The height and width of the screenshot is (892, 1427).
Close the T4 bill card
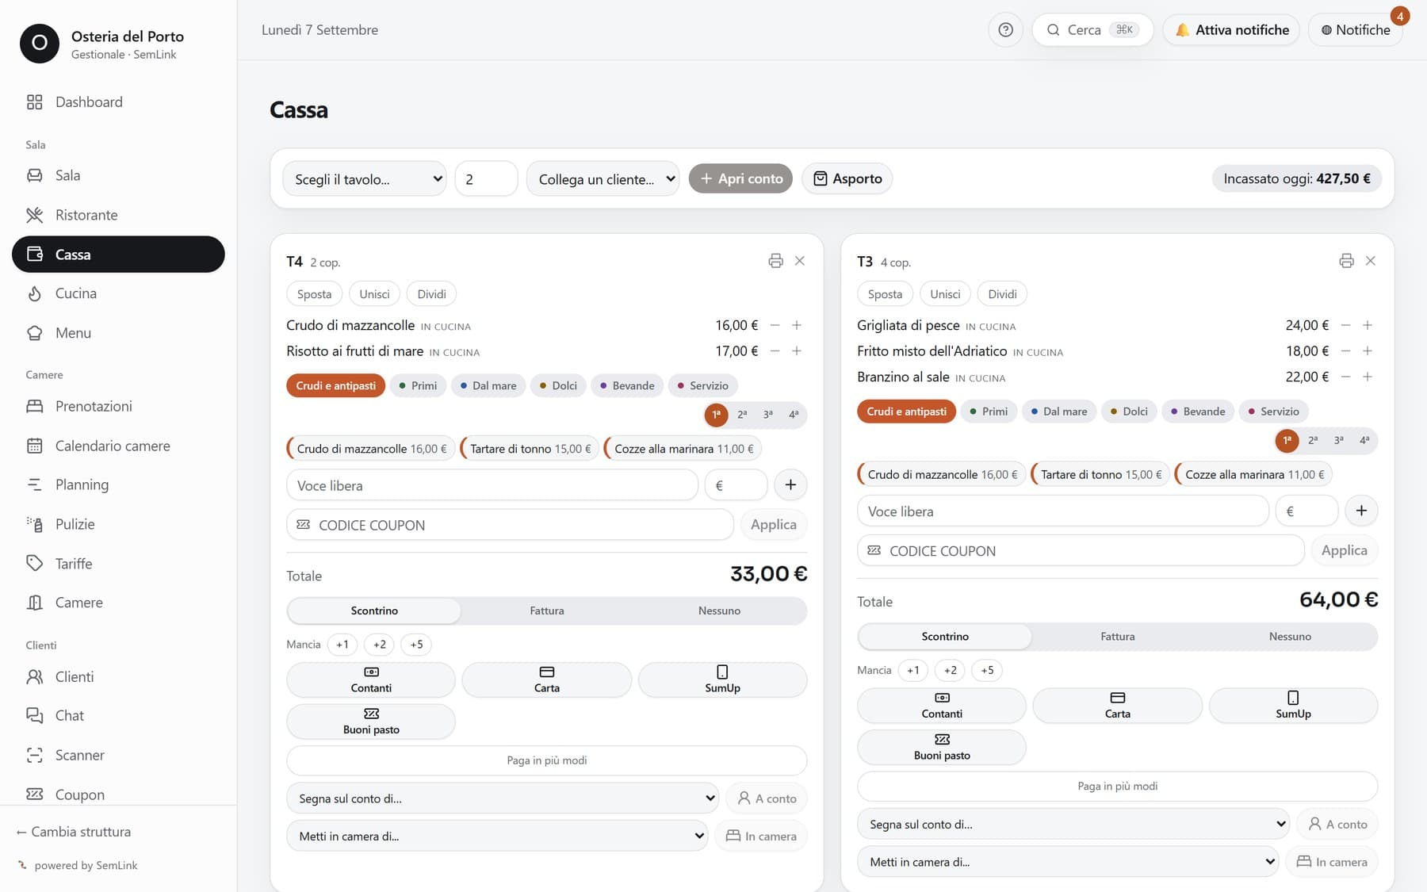(800, 261)
